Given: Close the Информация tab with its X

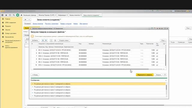Looking at the screenshot, I should point(67,15).
